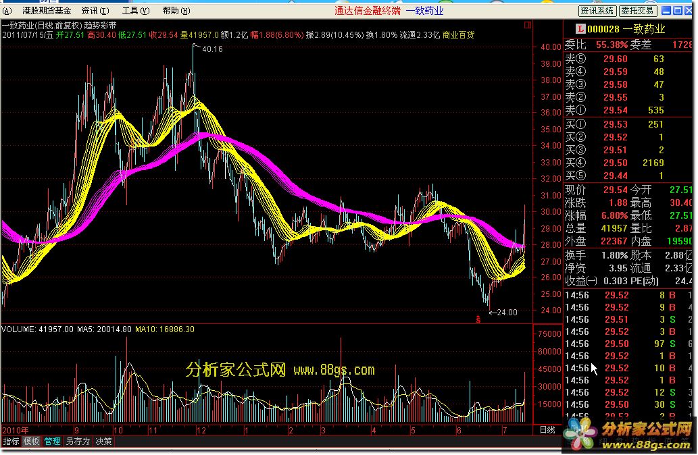Click the 卖② price 29.55
Screen dimensions: 698x455
point(615,97)
